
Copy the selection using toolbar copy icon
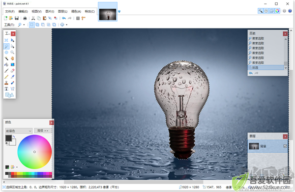click(x=39, y=18)
